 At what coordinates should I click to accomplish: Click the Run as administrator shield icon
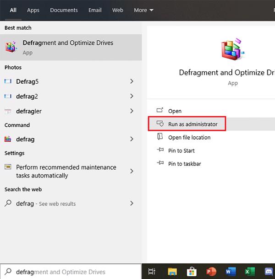click(x=160, y=123)
